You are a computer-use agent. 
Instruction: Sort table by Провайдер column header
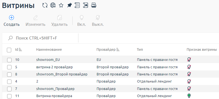pos(108,49)
